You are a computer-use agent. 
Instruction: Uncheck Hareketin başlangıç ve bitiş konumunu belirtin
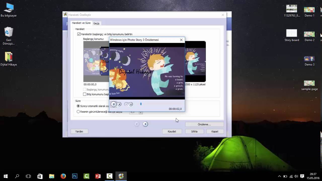click(x=79, y=34)
